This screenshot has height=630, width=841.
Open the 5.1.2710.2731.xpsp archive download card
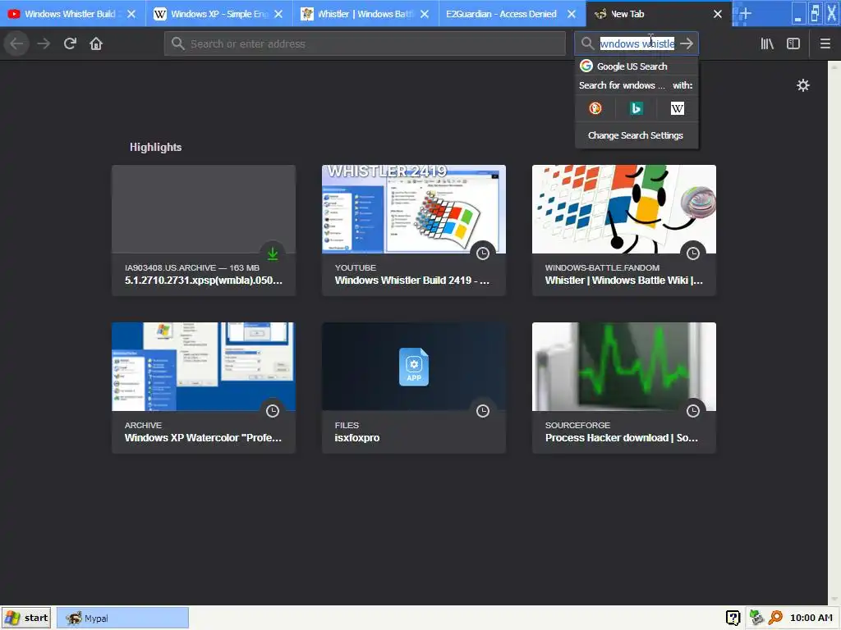pyautogui.click(x=204, y=230)
